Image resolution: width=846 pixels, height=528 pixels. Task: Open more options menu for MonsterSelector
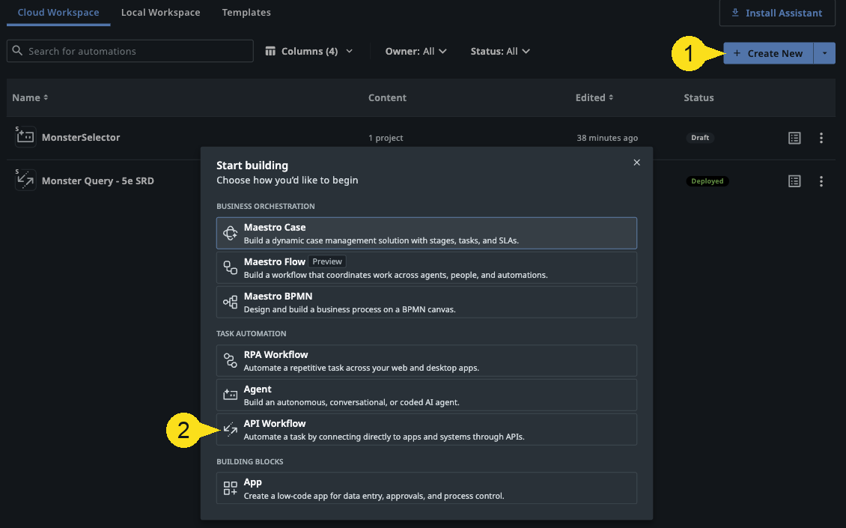tap(821, 138)
